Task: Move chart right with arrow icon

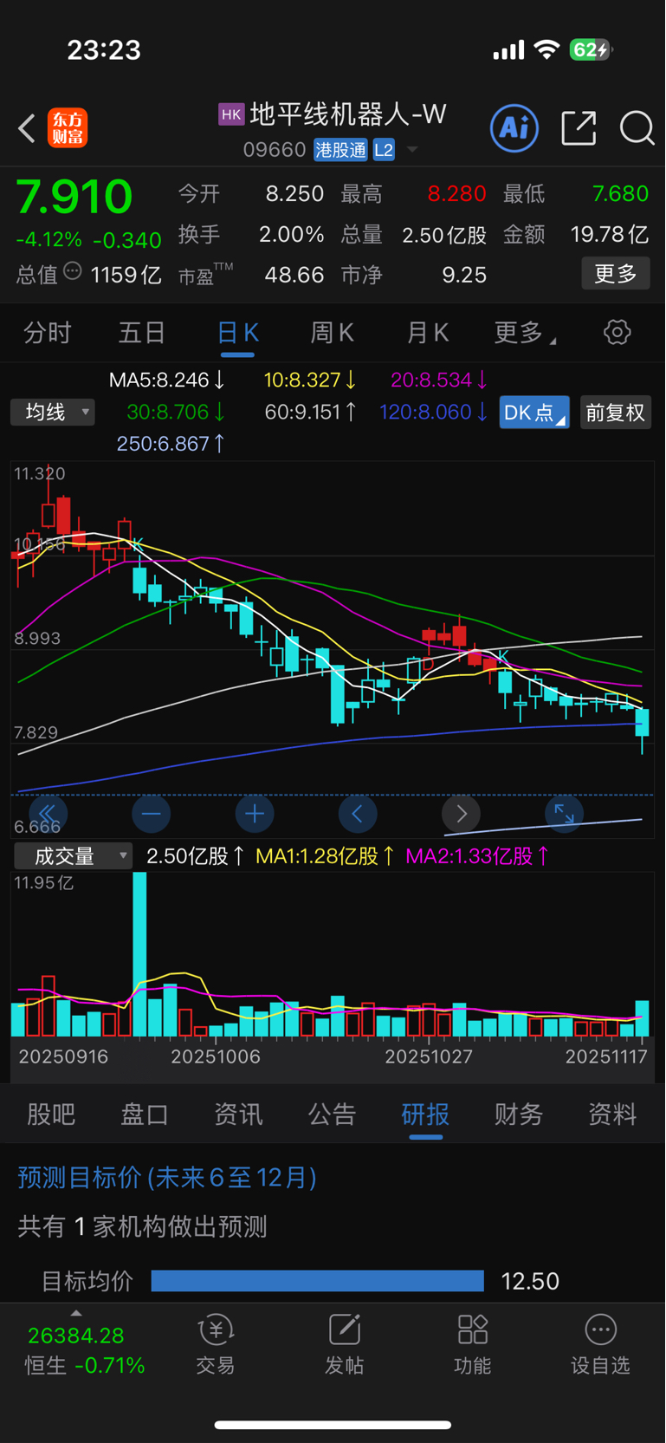Action: [461, 814]
